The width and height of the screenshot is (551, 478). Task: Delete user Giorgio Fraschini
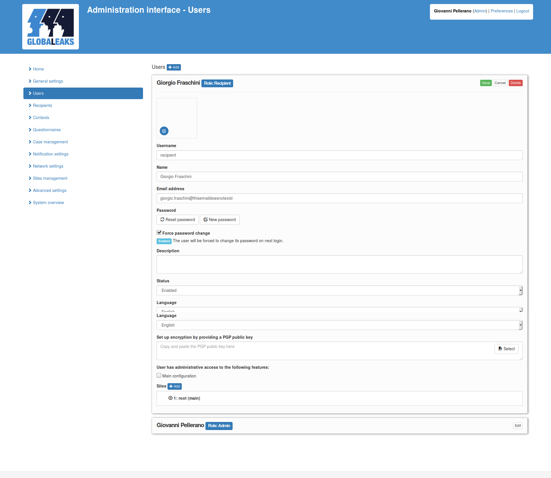point(515,83)
